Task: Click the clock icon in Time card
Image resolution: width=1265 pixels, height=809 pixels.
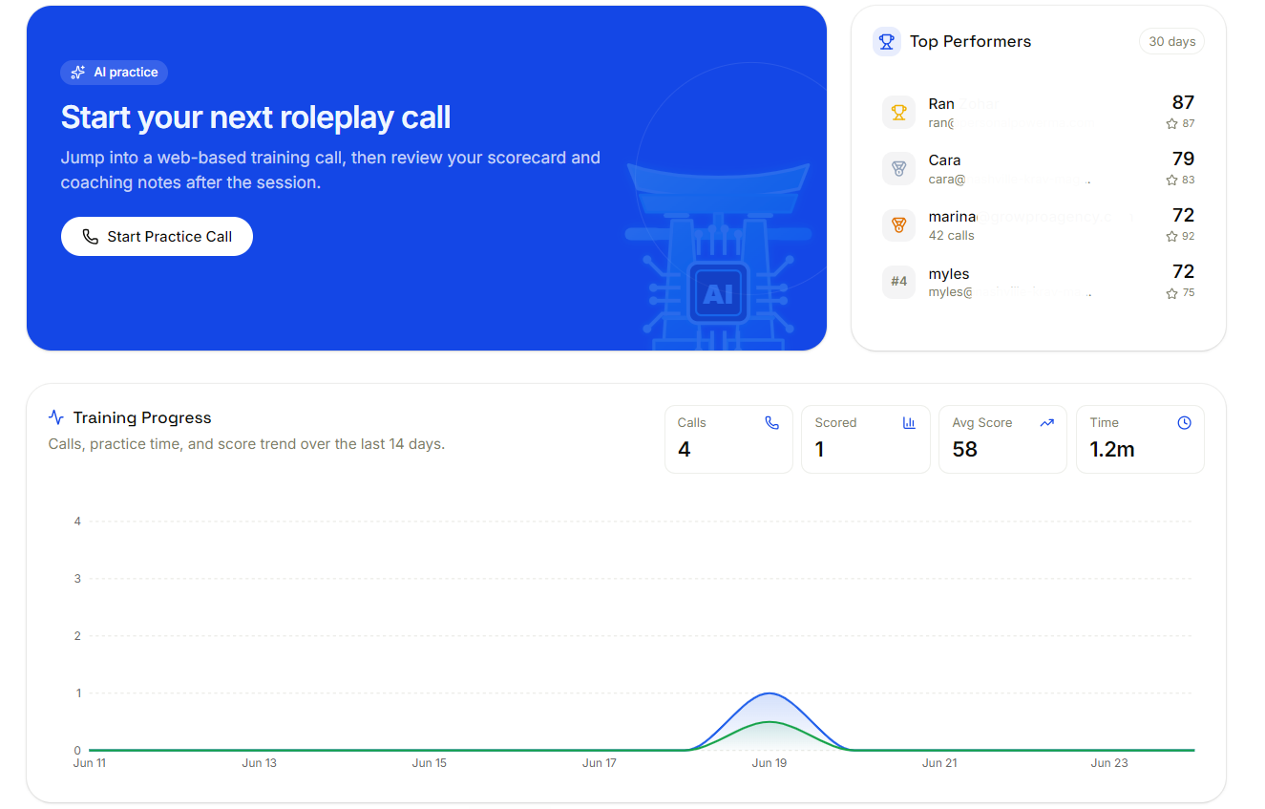Action: click(1184, 423)
